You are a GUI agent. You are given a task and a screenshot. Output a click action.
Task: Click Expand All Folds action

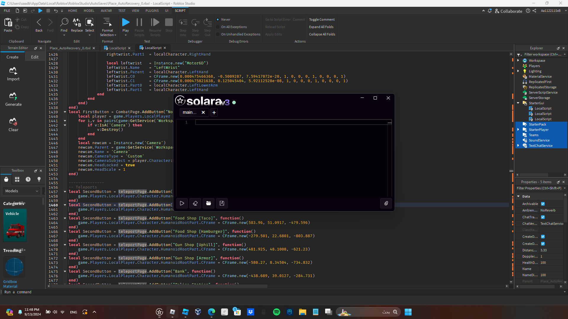coord(321,27)
